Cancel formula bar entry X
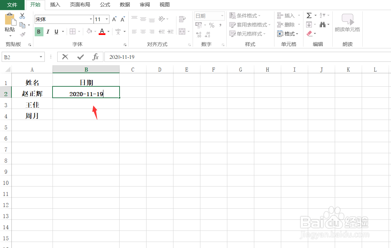391x248 pixels. [65, 57]
